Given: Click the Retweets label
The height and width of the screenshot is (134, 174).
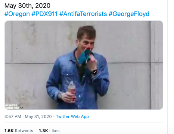Looking at the screenshot, I should tap(24, 131).
